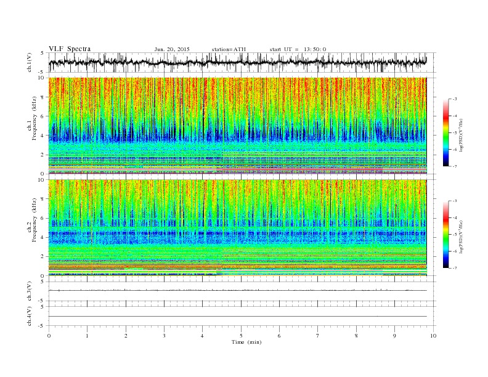Click the "5" tick on the time axis
The image size is (488, 377).
pos(241,336)
